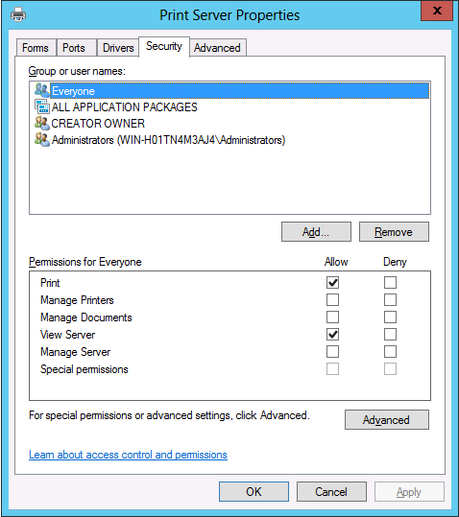Image resolution: width=459 pixels, height=517 pixels.
Task: Open the Ports tab
Action: pyautogui.click(x=74, y=48)
